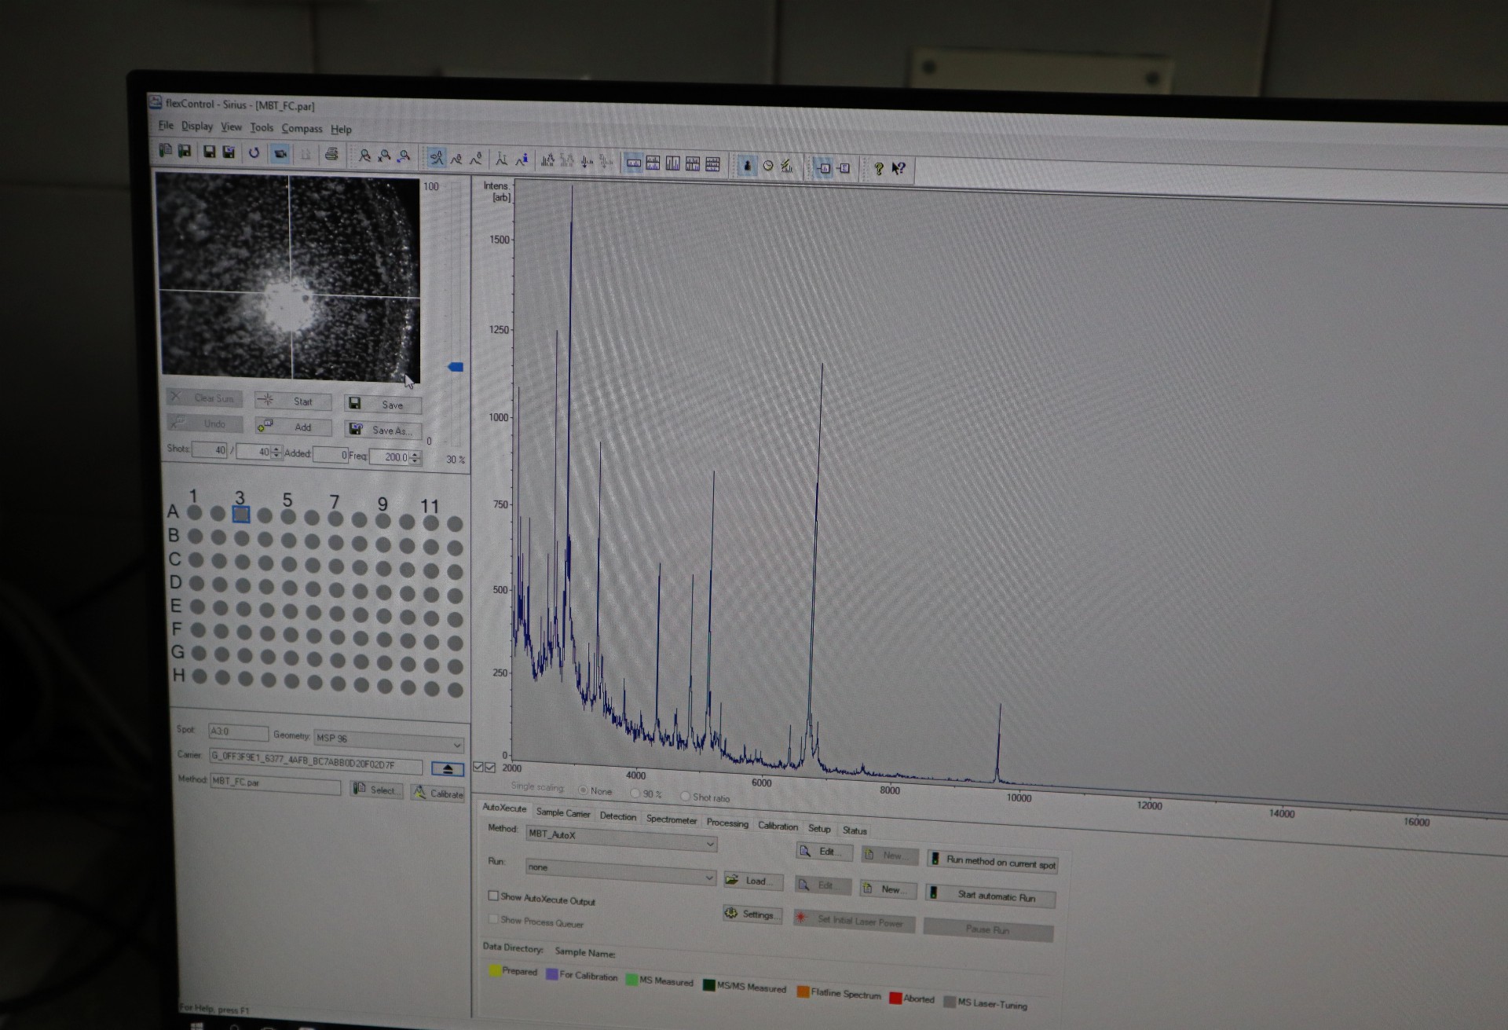This screenshot has width=1508, height=1030.
Task: Select the single-window spectrum layout icon
Action: tap(633, 163)
